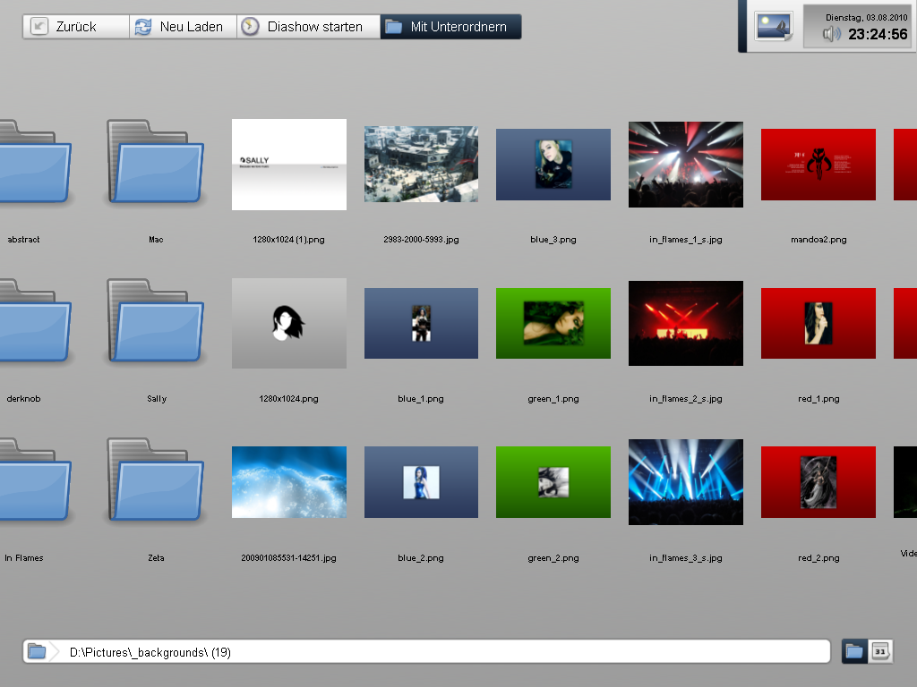Open the picture module icon at top right
This screenshot has height=687, width=917.
click(774, 26)
